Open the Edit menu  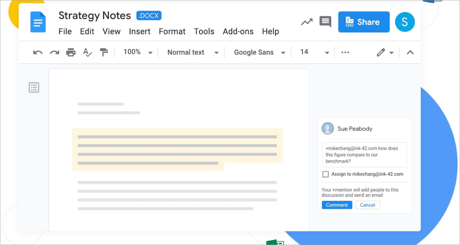87,32
